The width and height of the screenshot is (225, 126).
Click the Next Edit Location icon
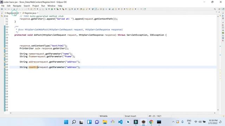(x=130, y=9)
